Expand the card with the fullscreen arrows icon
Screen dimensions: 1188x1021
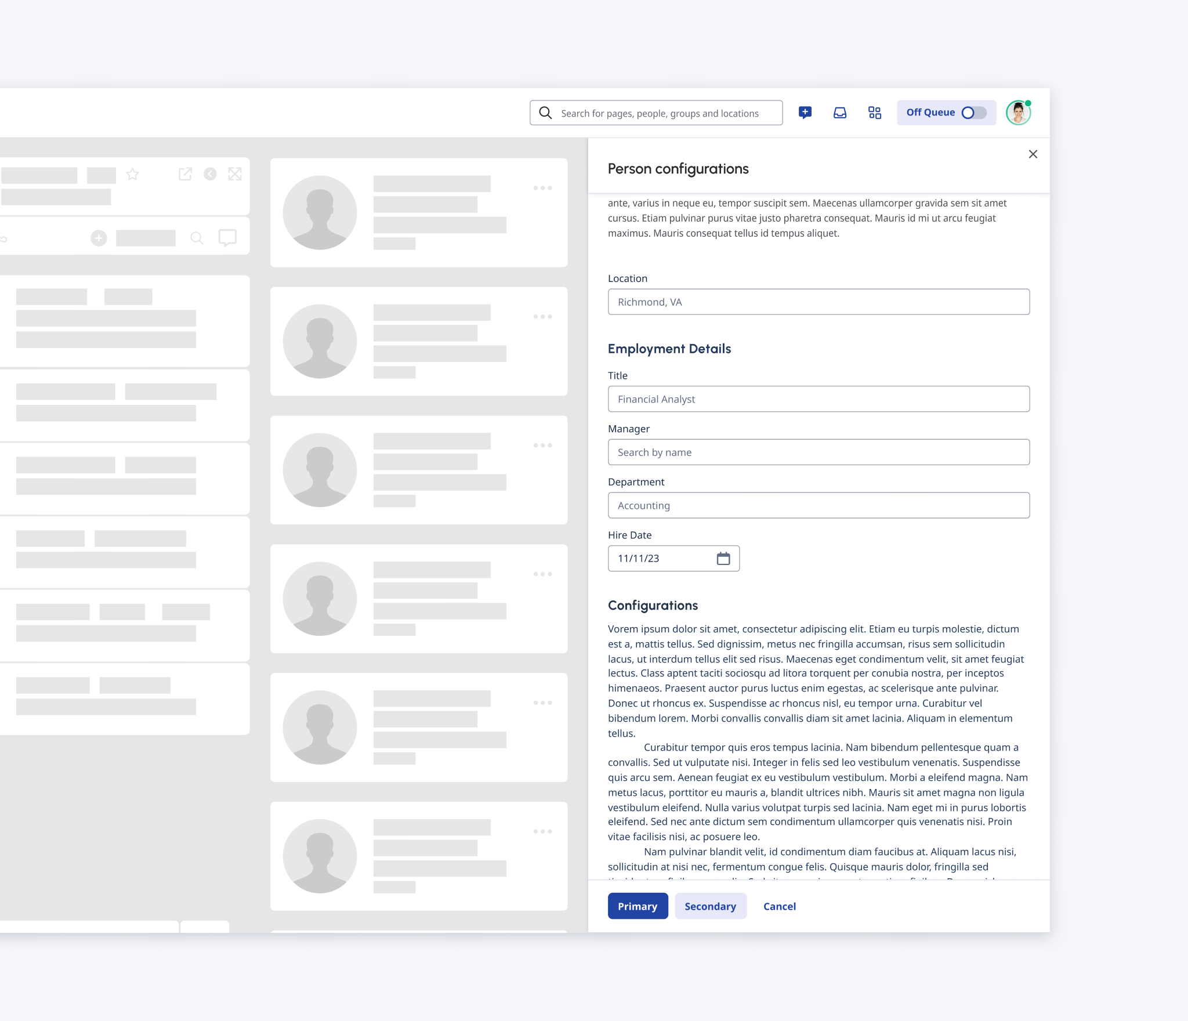pos(234,173)
